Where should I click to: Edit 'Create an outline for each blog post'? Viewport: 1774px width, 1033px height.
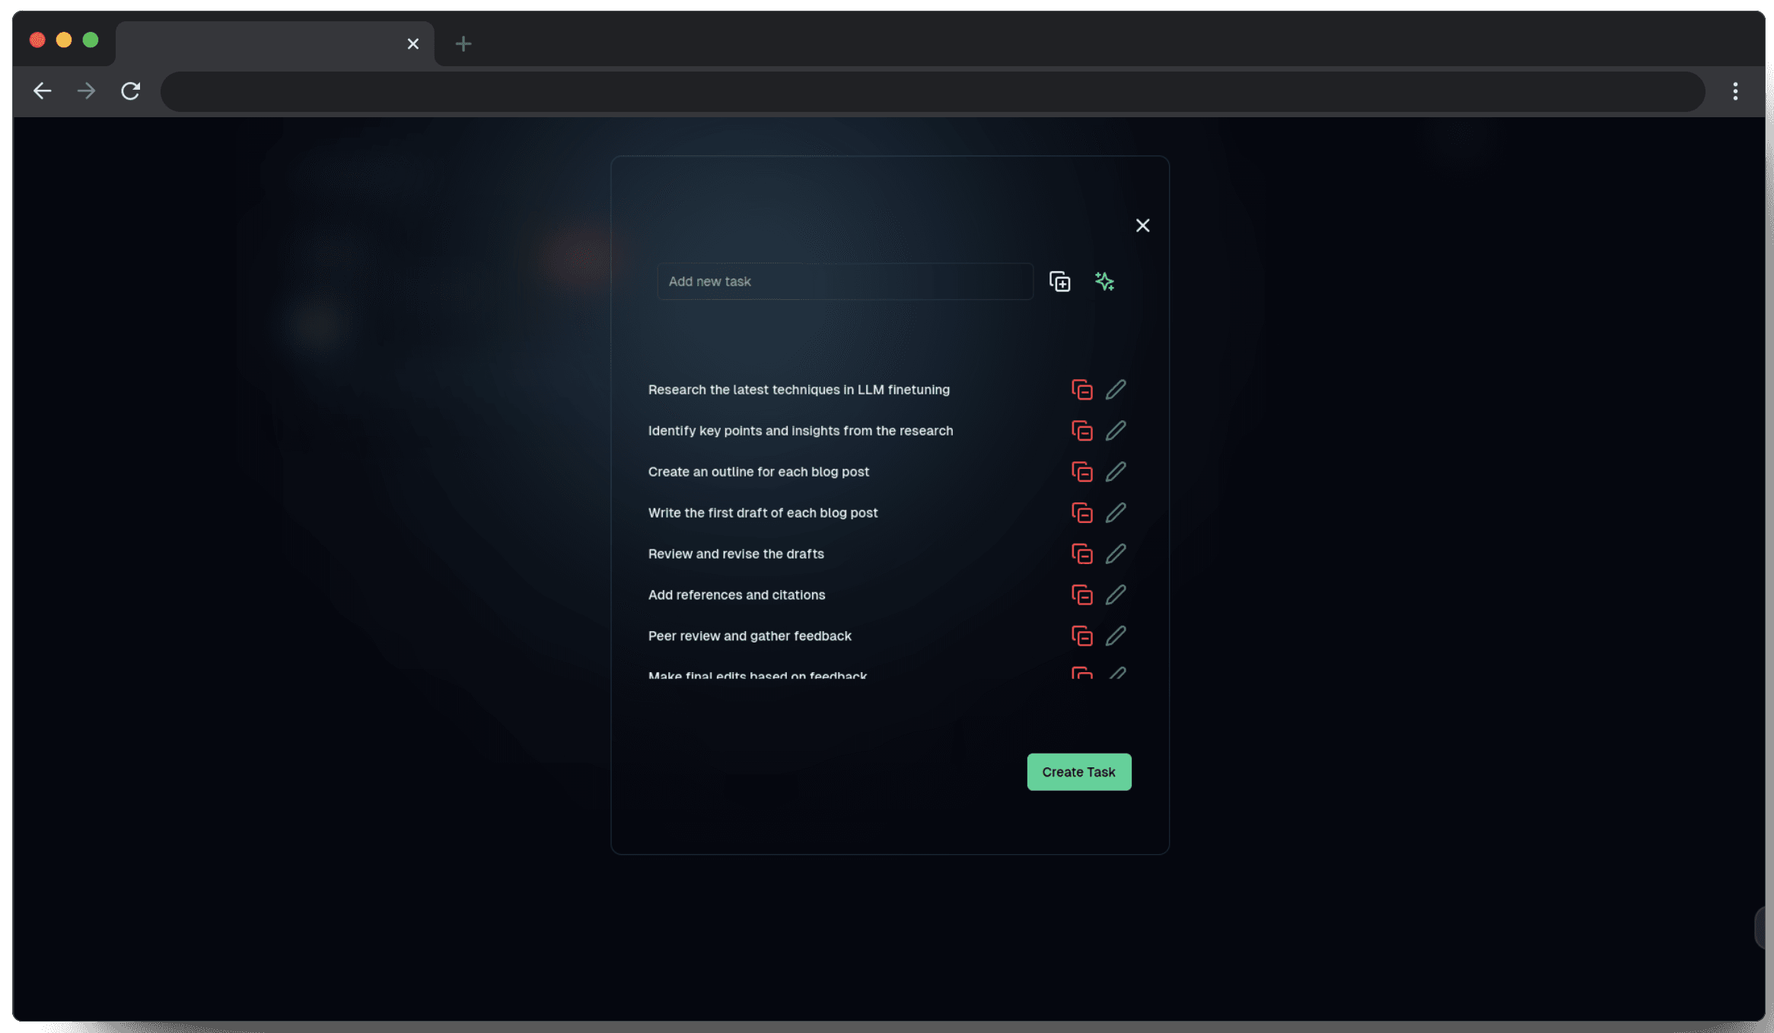click(1116, 472)
